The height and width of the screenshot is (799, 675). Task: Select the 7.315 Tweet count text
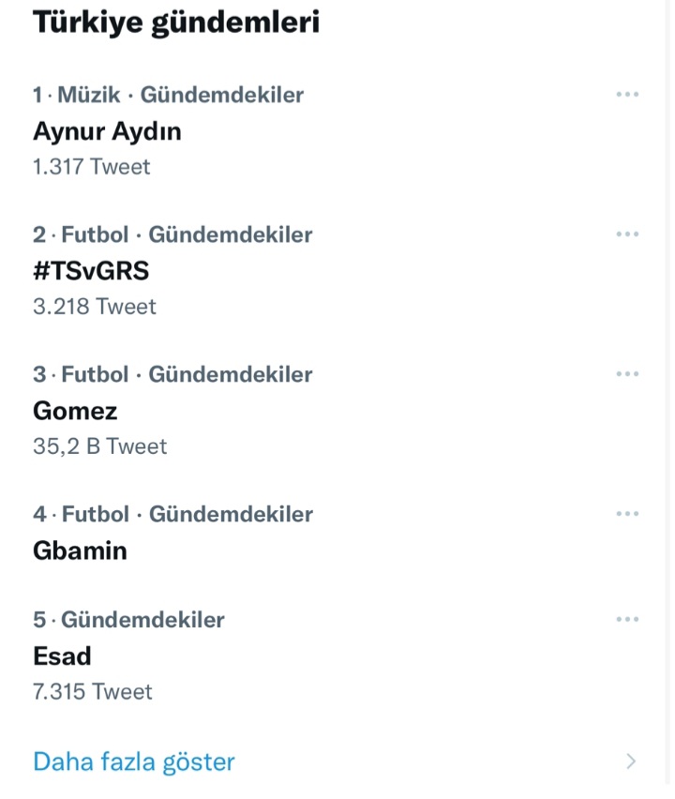[93, 691]
